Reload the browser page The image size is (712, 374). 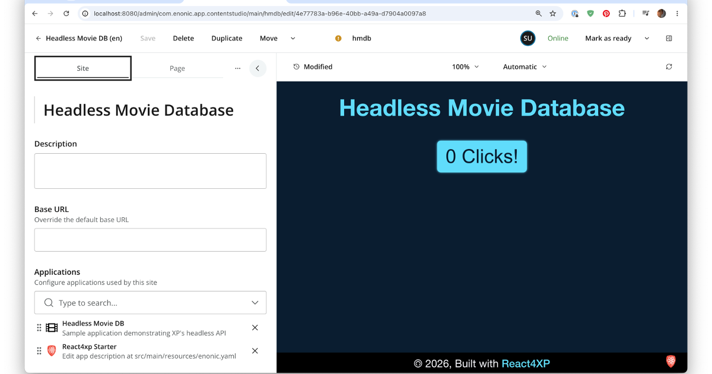[x=66, y=14]
